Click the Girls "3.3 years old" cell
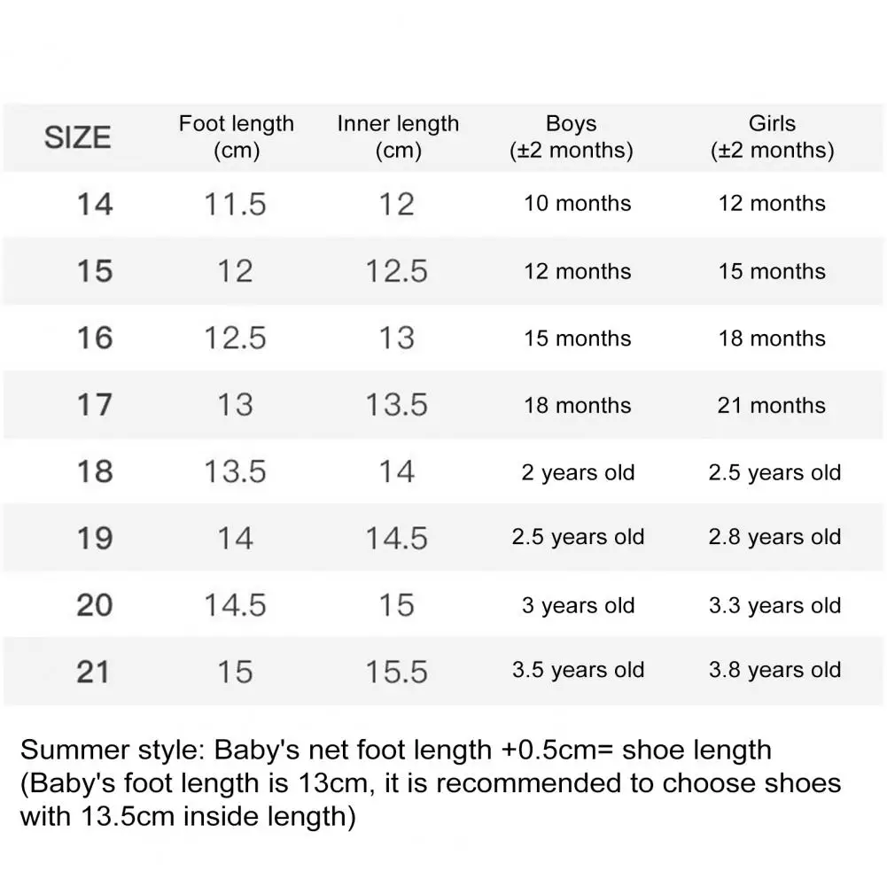 point(774,606)
